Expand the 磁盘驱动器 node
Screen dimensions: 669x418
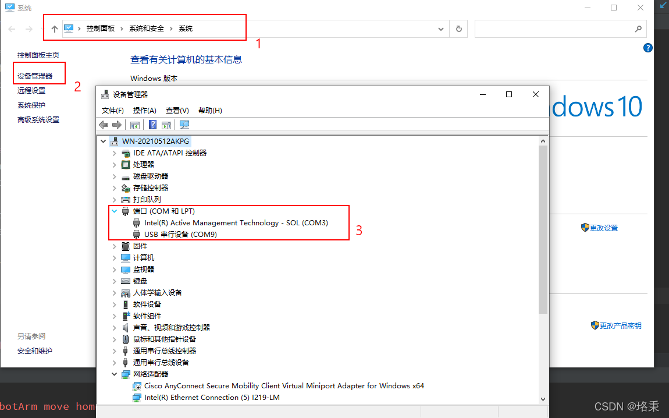[115, 176]
